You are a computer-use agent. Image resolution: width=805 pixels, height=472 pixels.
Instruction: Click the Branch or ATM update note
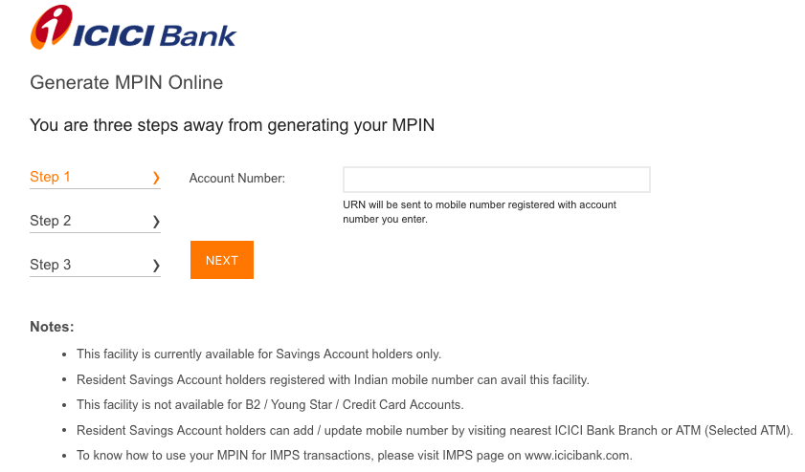[435, 430]
